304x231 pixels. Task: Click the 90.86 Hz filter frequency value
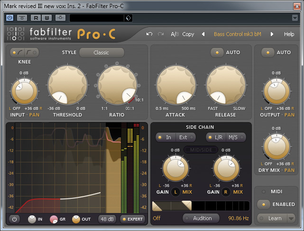coord(238,218)
